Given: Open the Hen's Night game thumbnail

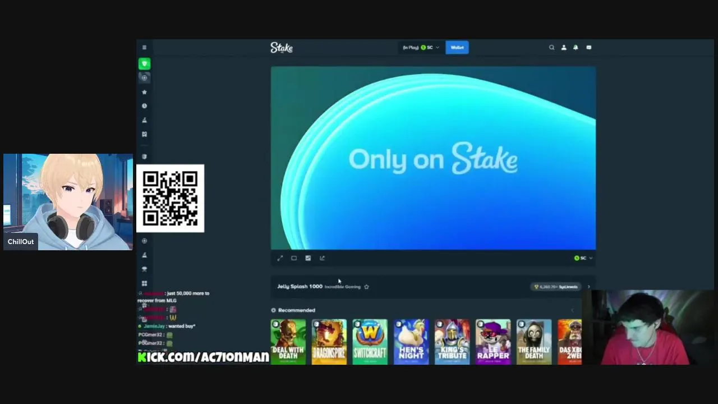Looking at the screenshot, I should (411, 342).
